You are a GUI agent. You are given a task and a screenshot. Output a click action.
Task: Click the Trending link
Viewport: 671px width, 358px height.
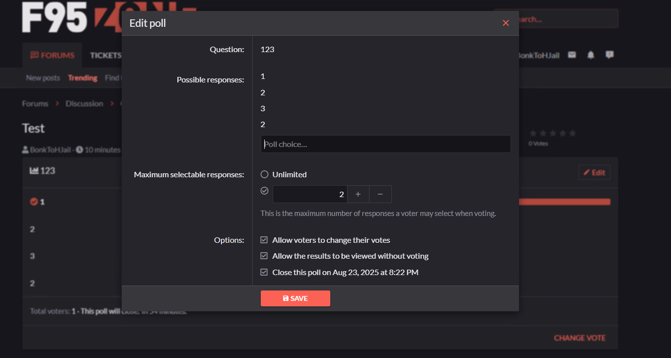[x=82, y=78]
